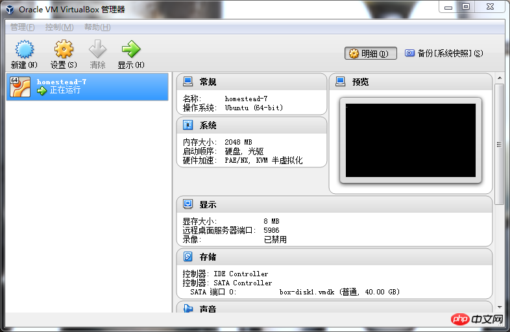This screenshot has height=332, width=510.
Task: Click the 预览 section header
Action: 411,82
